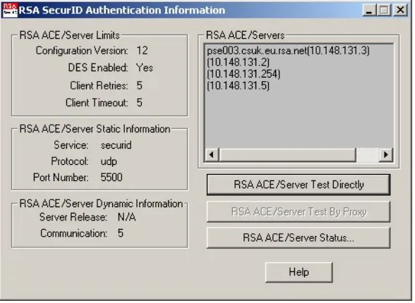
Task: Click the server list left scroll arrow
Action: click(212, 154)
